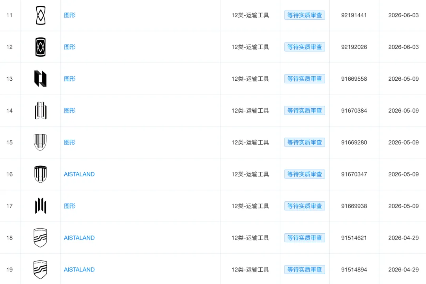Open trademark logo thumbnail in row 11
This screenshot has width=426, height=284.
[41, 15]
